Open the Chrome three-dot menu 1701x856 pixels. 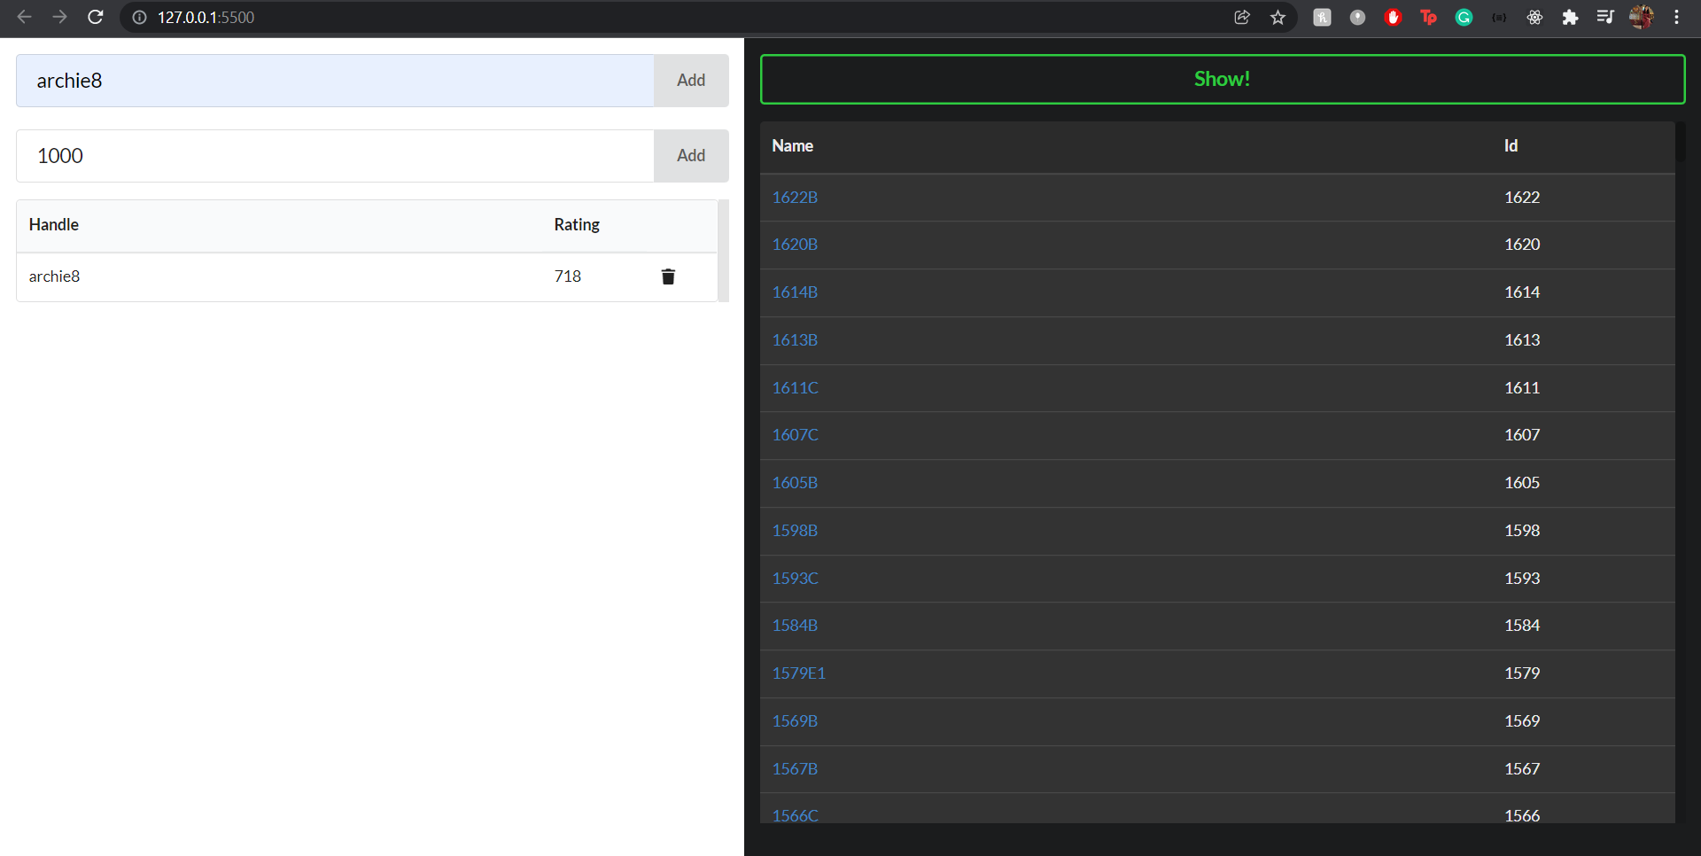[1677, 17]
